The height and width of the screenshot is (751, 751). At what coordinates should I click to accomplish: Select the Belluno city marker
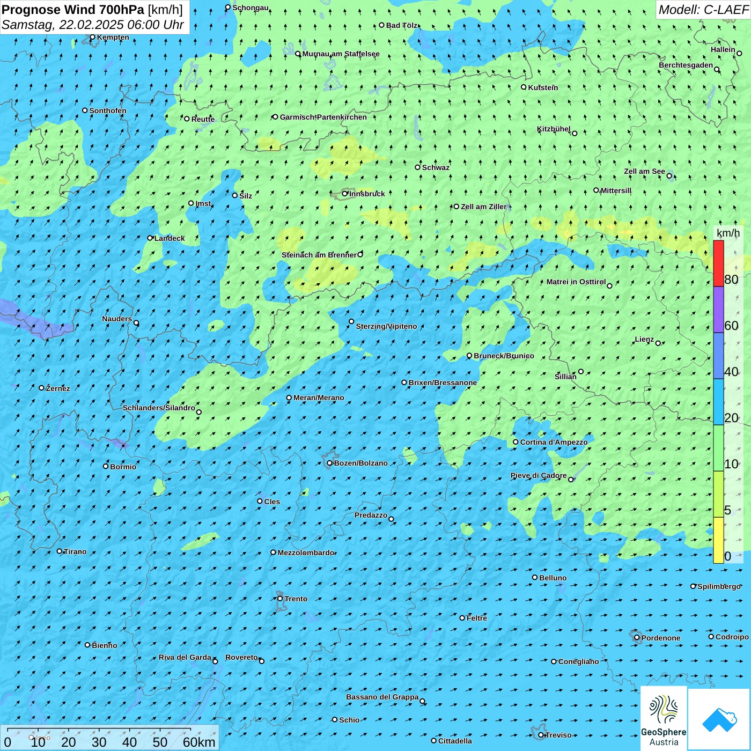[535, 577]
